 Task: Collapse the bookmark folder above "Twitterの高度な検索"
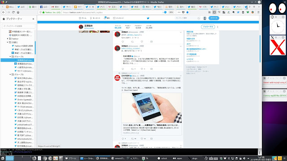tap(8, 42)
